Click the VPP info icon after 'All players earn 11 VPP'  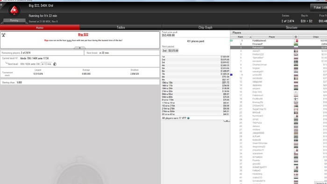[188, 118]
